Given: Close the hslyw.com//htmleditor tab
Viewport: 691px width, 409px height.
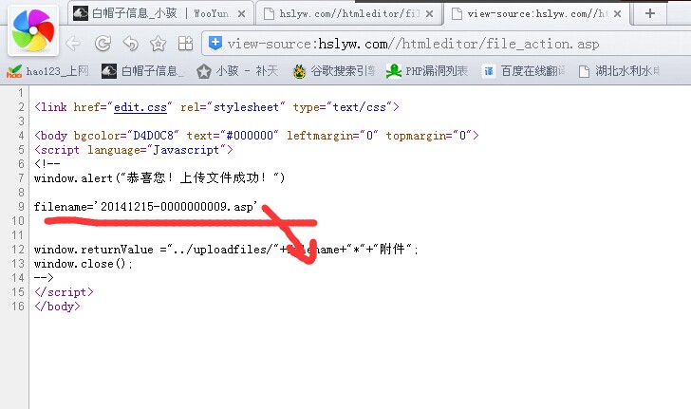Looking at the screenshot, I should click(429, 14).
